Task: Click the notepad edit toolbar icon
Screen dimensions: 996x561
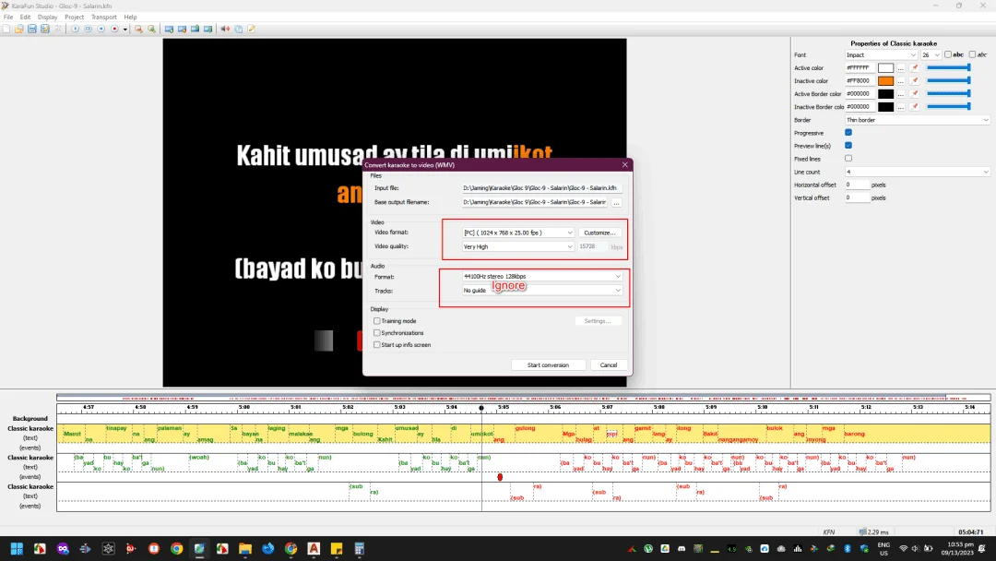Action: coord(252,29)
